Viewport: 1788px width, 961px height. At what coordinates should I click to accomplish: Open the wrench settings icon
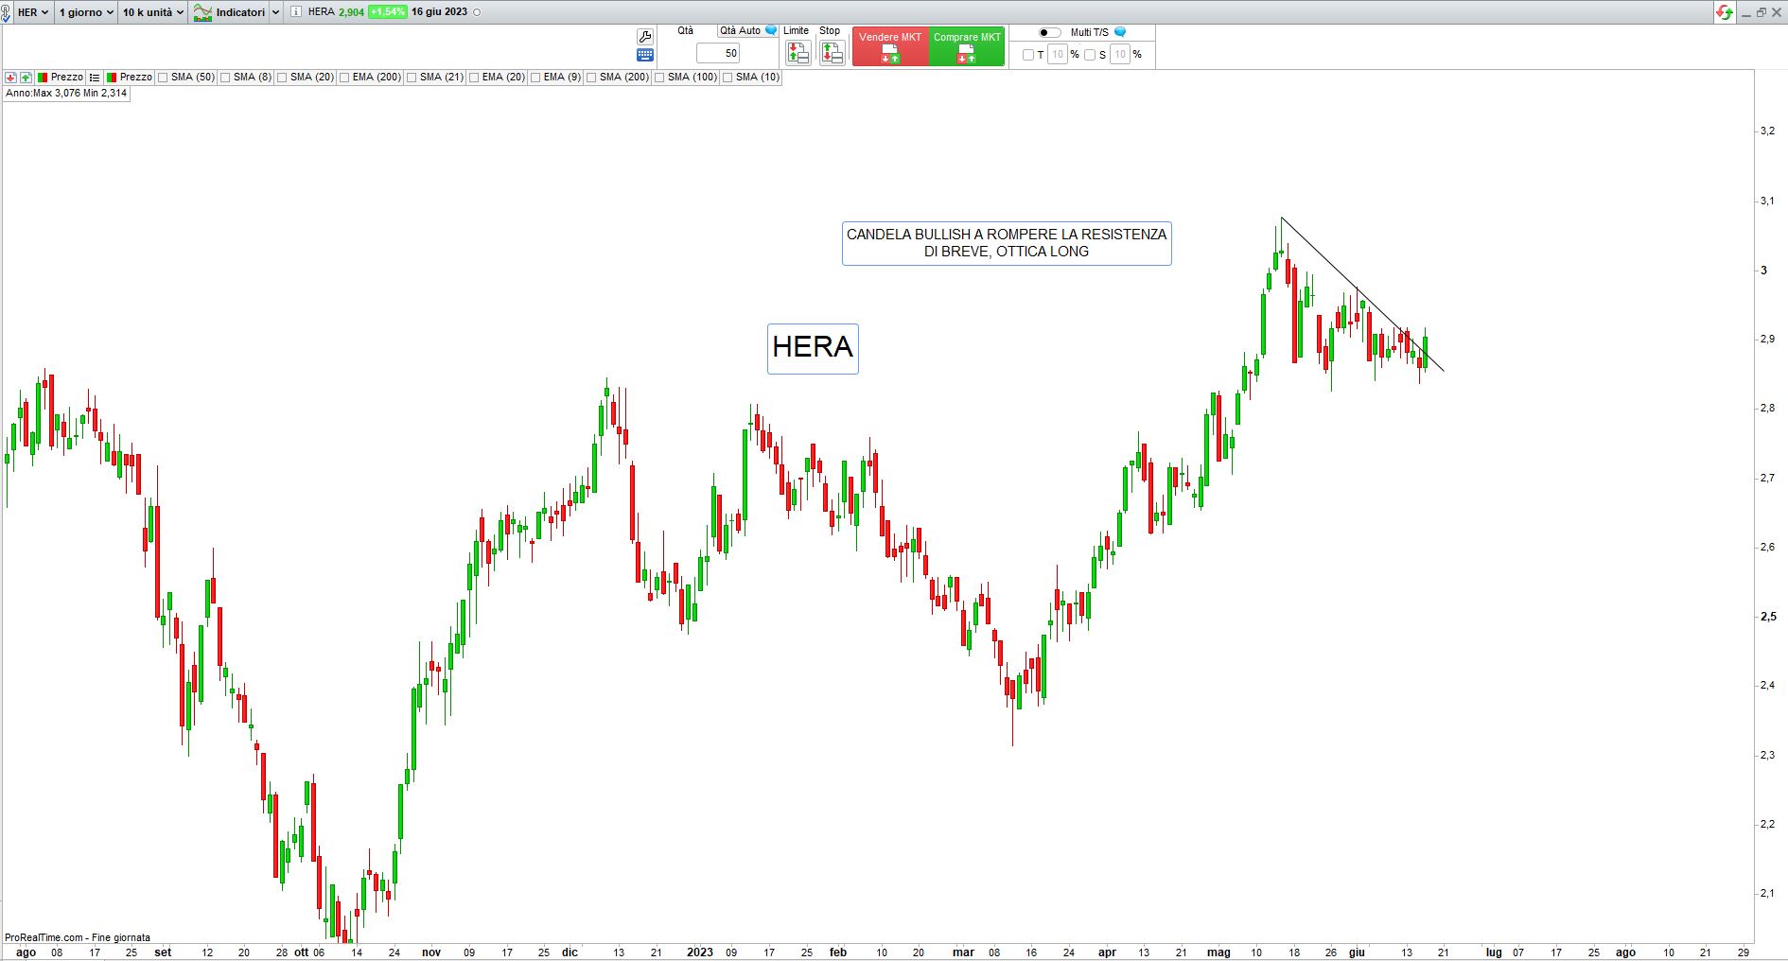645,36
